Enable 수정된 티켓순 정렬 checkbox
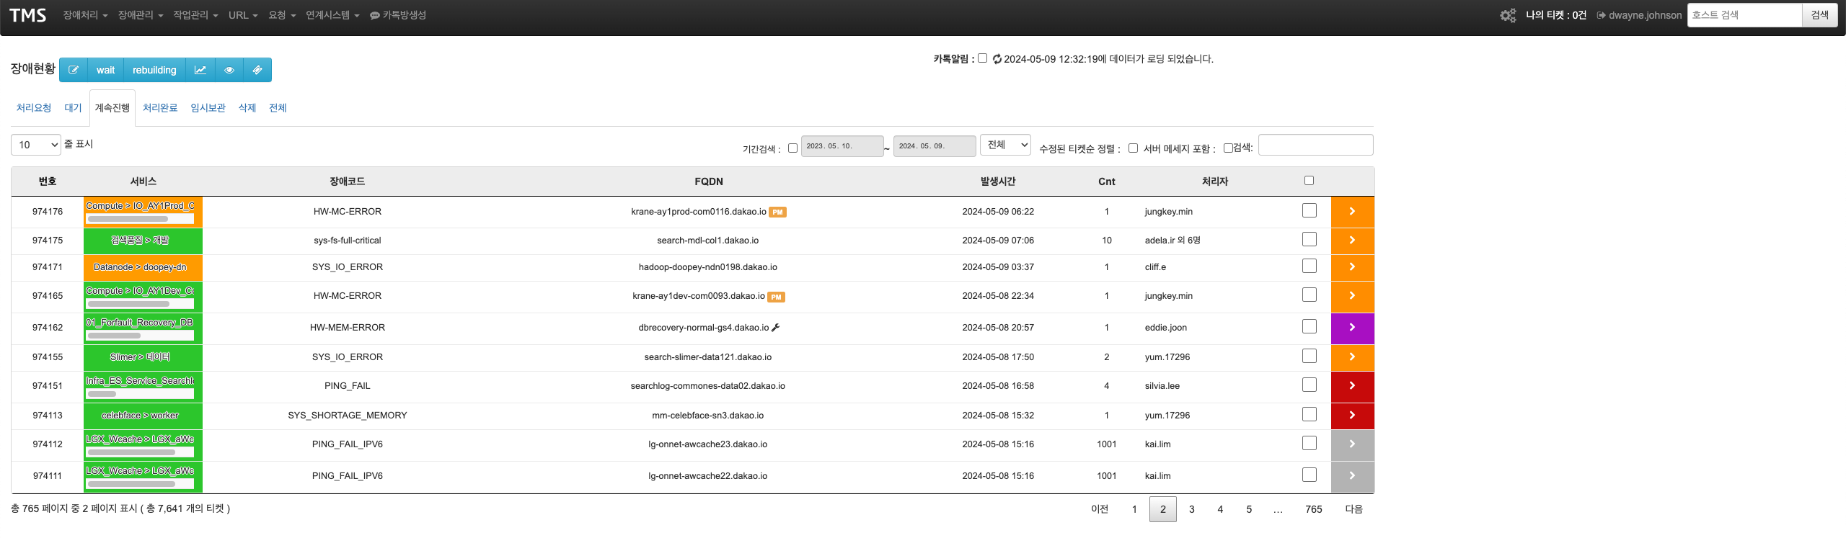Viewport: 1846px width, 538px height. click(1133, 148)
